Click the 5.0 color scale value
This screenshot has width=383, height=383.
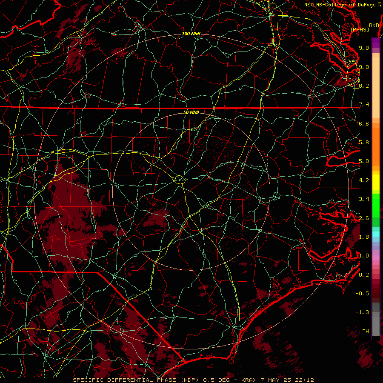coord(364,161)
